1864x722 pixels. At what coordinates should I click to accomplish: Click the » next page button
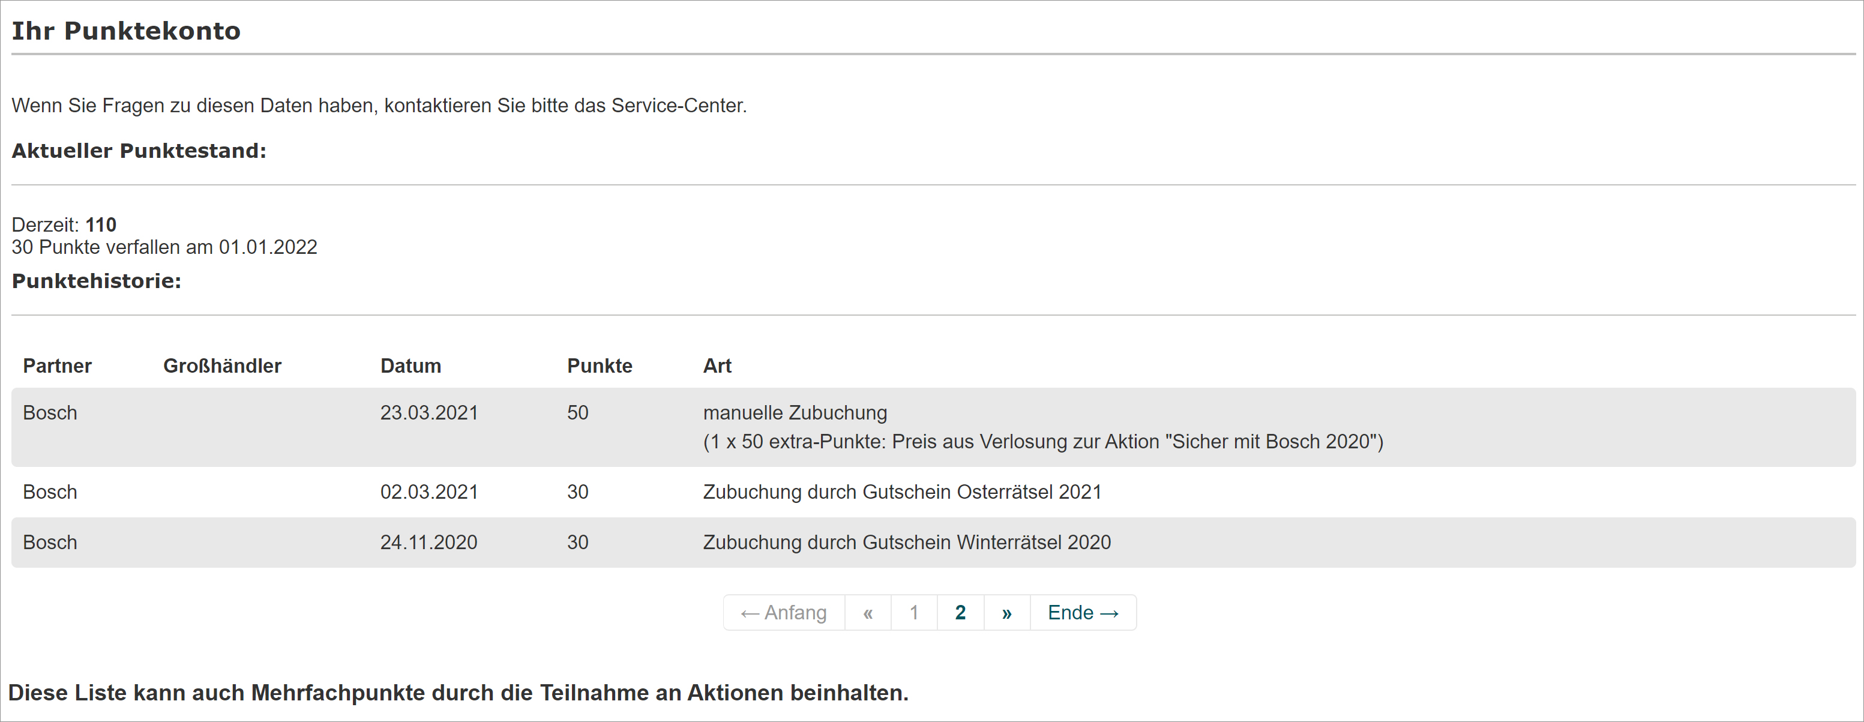tap(1006, 612)
